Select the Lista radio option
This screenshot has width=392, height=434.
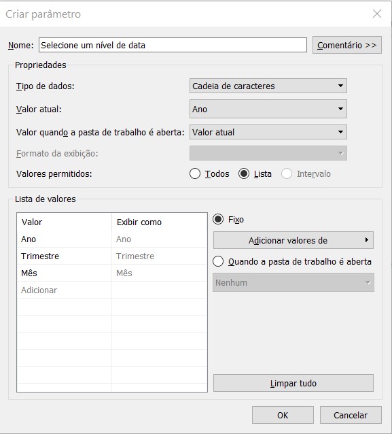tap(244, 174)
